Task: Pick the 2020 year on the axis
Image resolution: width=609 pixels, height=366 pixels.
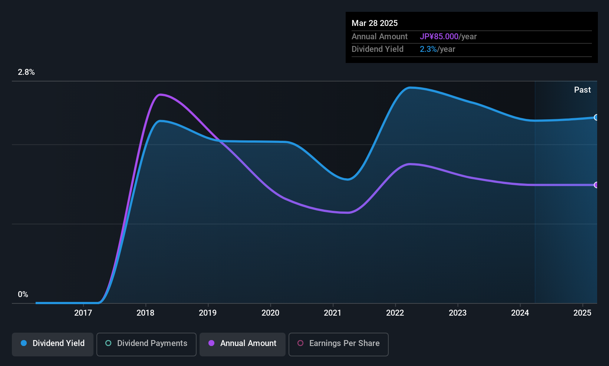Action: [270, 313]
